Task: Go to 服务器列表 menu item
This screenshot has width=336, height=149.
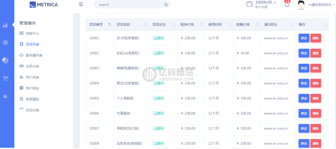Action: (34, 55)
